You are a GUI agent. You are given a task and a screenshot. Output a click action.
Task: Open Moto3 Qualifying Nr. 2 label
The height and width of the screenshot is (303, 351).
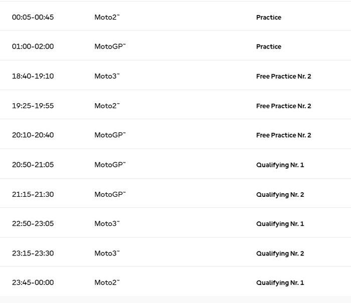[x=280, y=253]
